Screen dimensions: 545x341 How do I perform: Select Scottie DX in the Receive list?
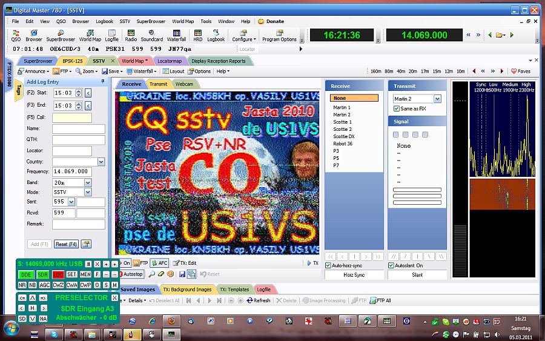pyautogui.click(x=343, y=136)
